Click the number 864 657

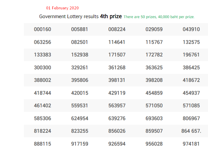pos(191,131)
